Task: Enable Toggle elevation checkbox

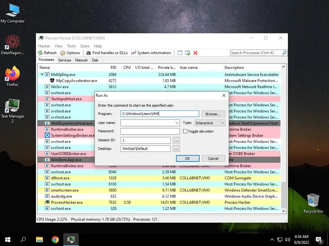Action: click(185, 131)
